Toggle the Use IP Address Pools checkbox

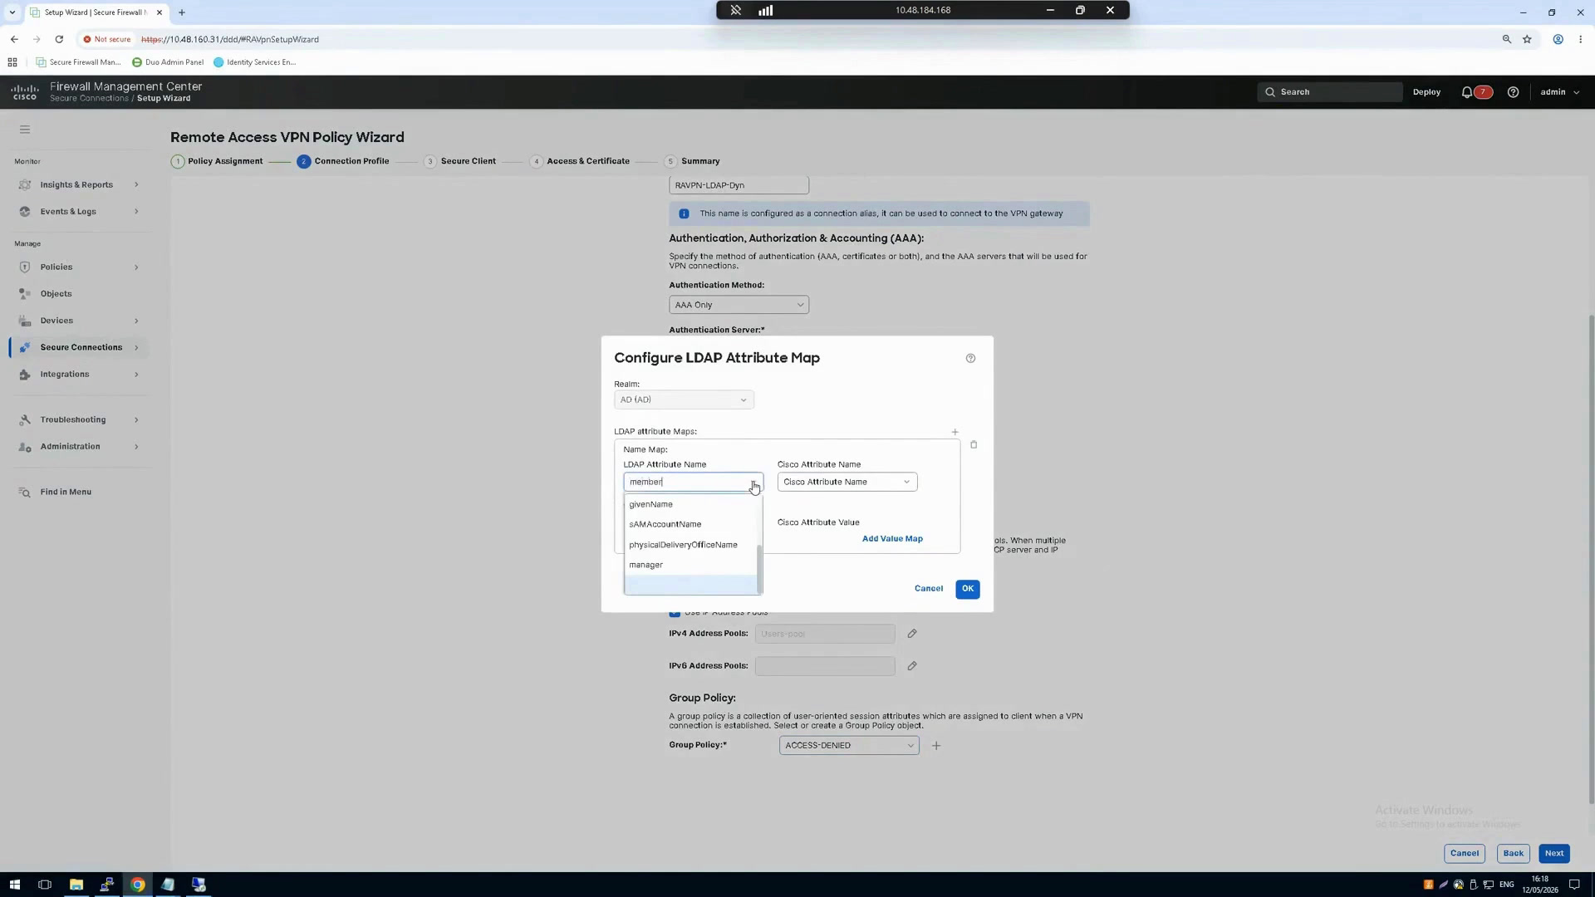click(x=675, y=613)
